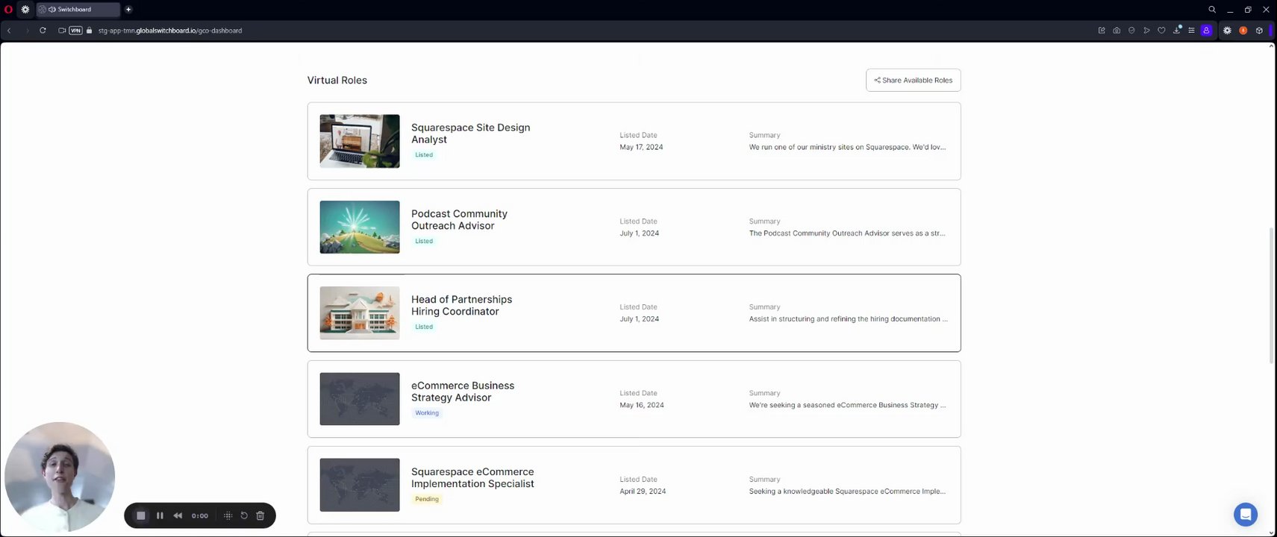Click the summary starting 'The Podcast Community Outreach Advisor serves'
This screenshot has height=537, width=1277.
(848, 233)
